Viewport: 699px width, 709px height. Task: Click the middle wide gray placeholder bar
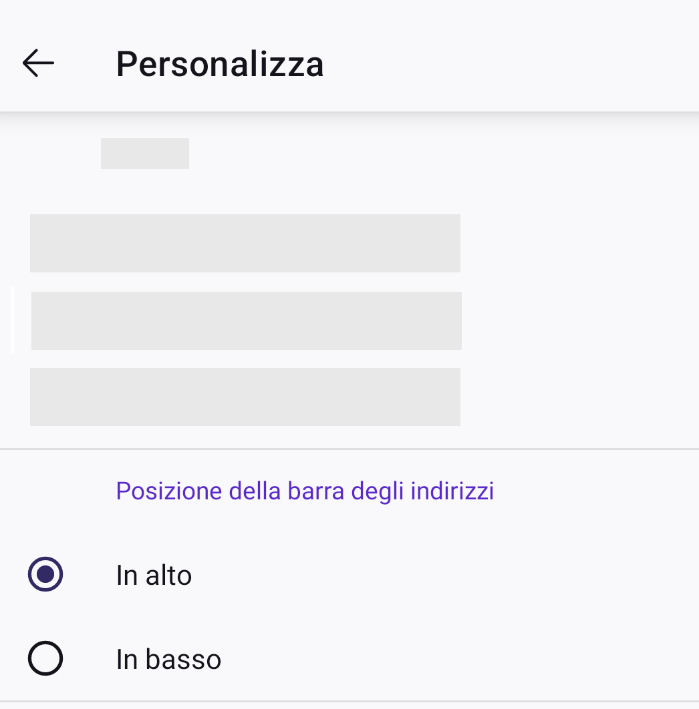coord(247,320)
